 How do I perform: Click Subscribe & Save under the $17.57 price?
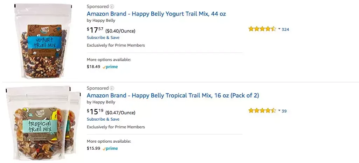[x=103, y=38]
